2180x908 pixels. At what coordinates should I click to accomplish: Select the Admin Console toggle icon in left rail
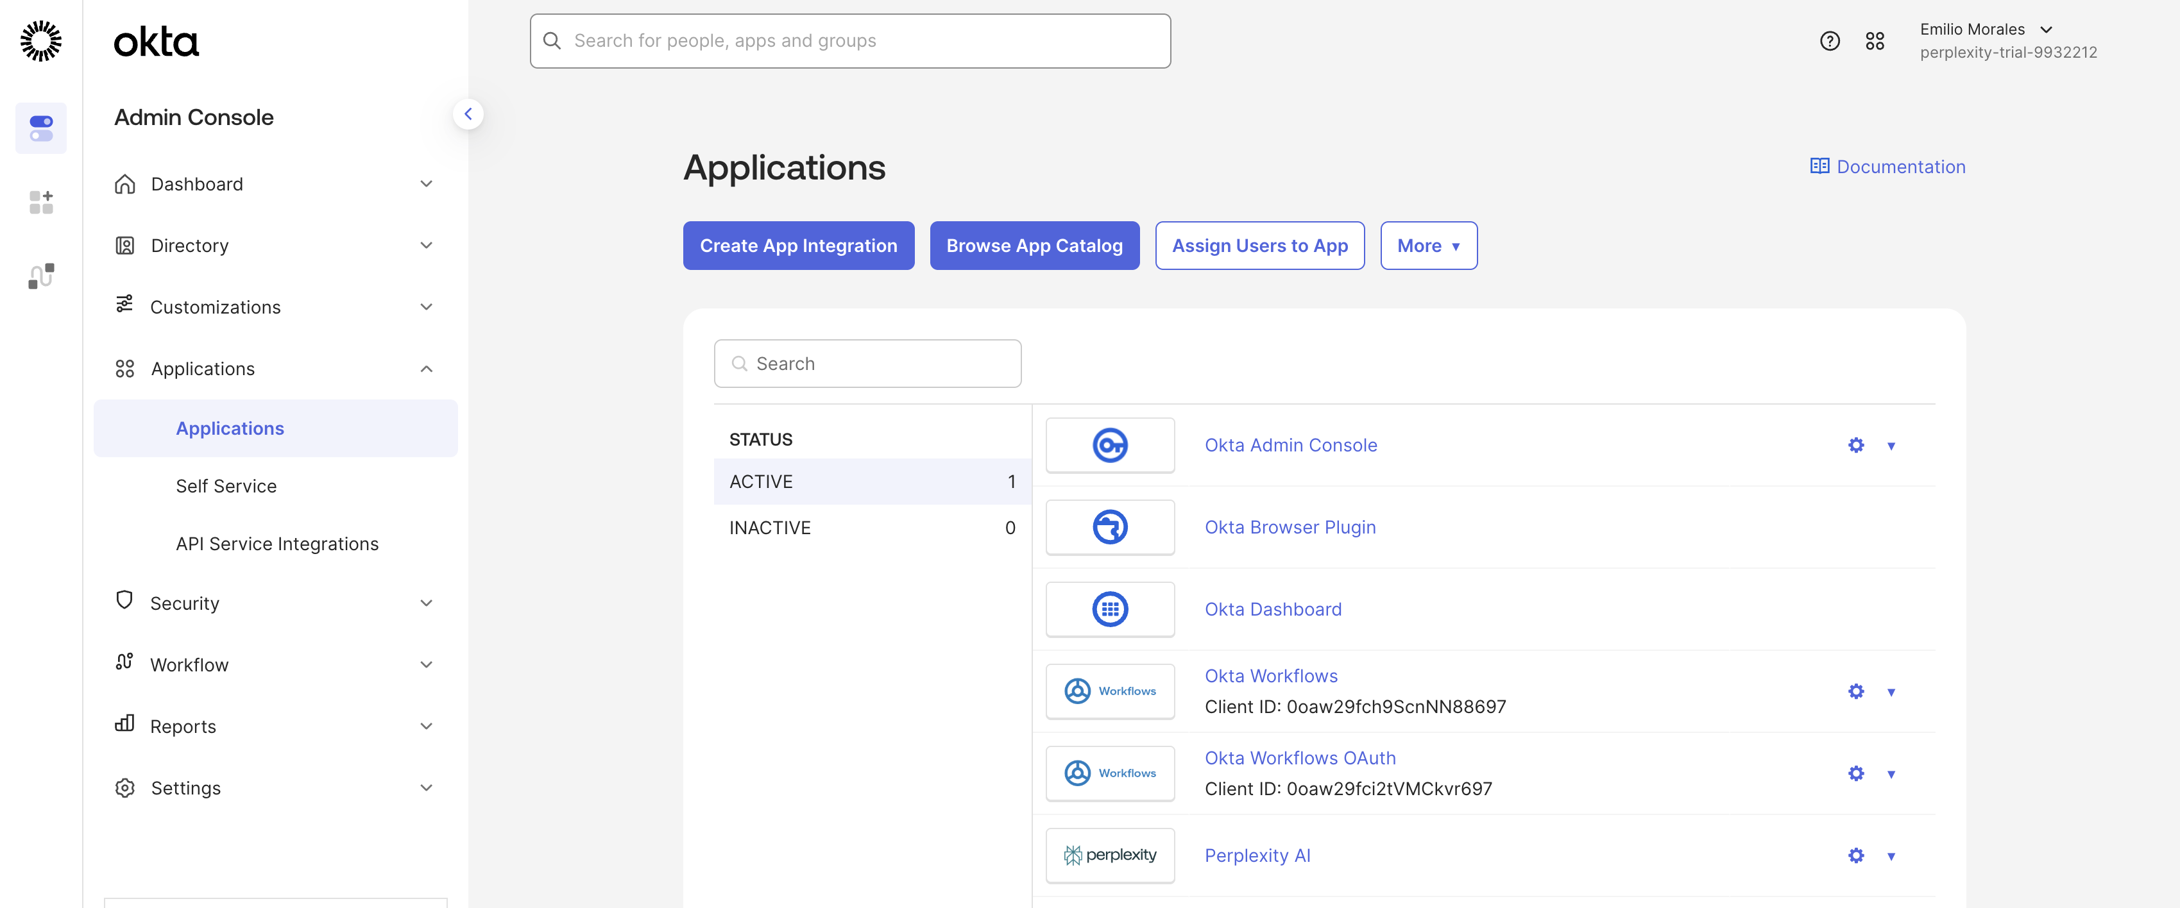point(40,128)
